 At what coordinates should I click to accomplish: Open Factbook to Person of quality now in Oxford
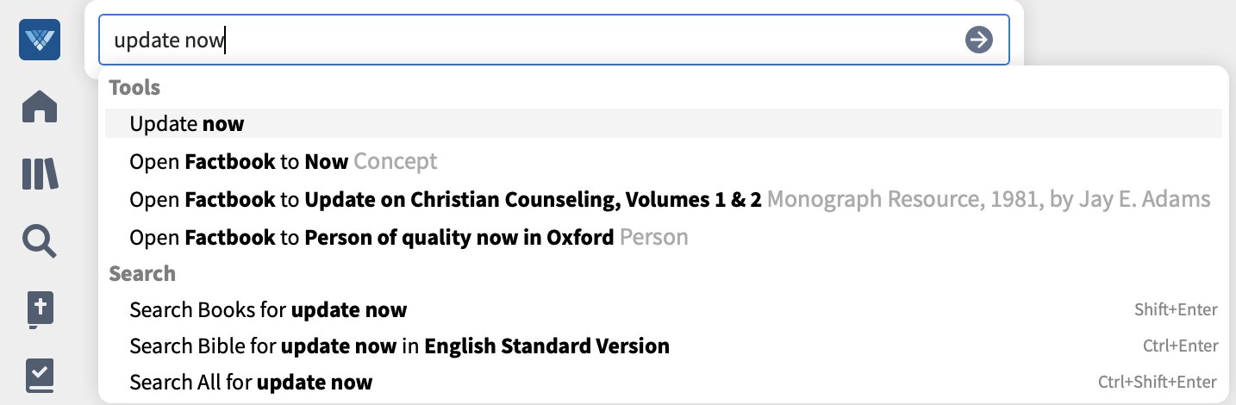(x=664, y=236)
